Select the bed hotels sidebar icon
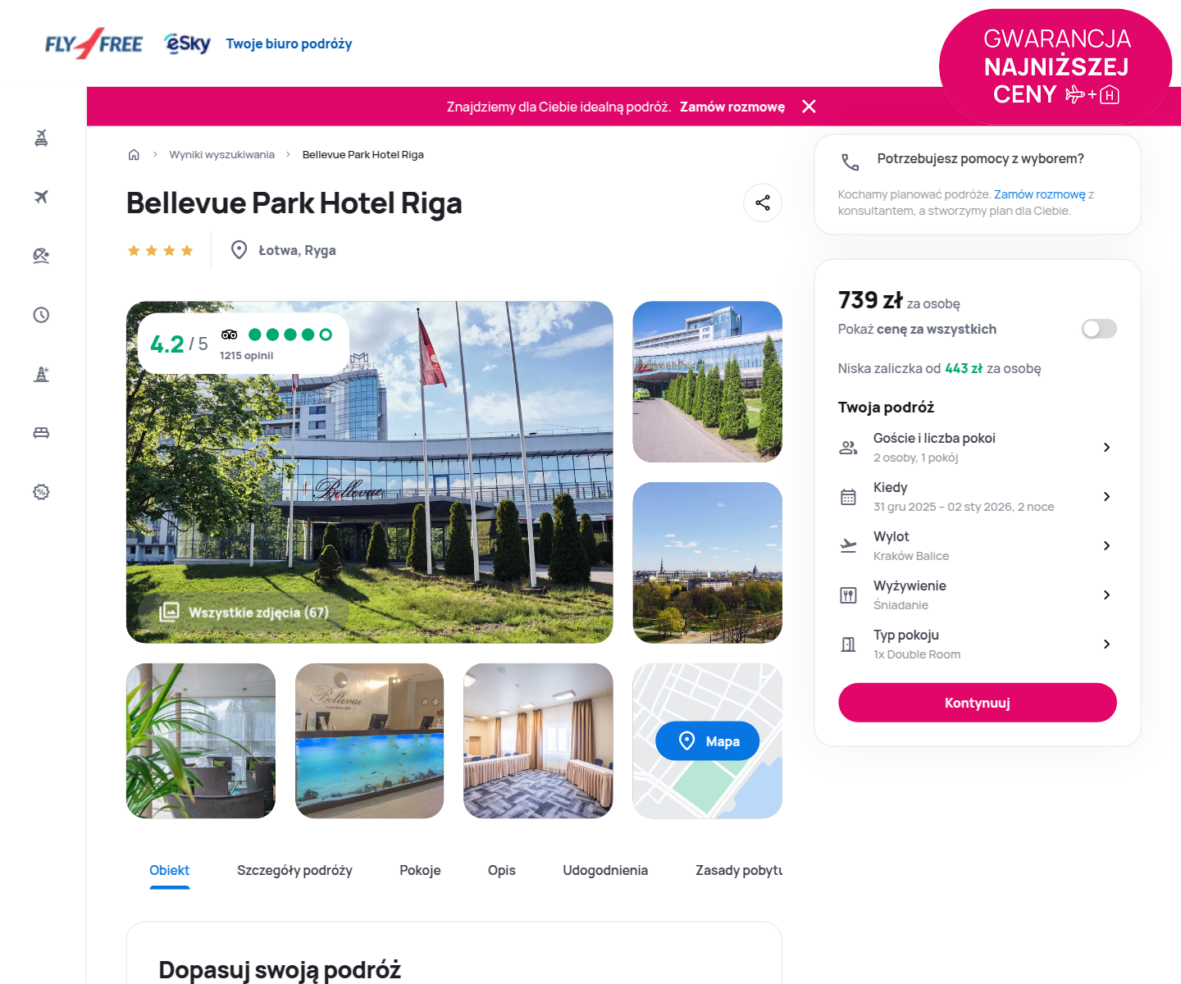Image resolution: width=1181 pixels, height=984 pixels. [41, 433]
